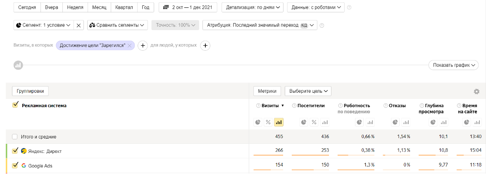The height and width of the screenshot is (176, 486).
Task: Select highlighted bar chart icon under Визиты
Action: (279, 122)
